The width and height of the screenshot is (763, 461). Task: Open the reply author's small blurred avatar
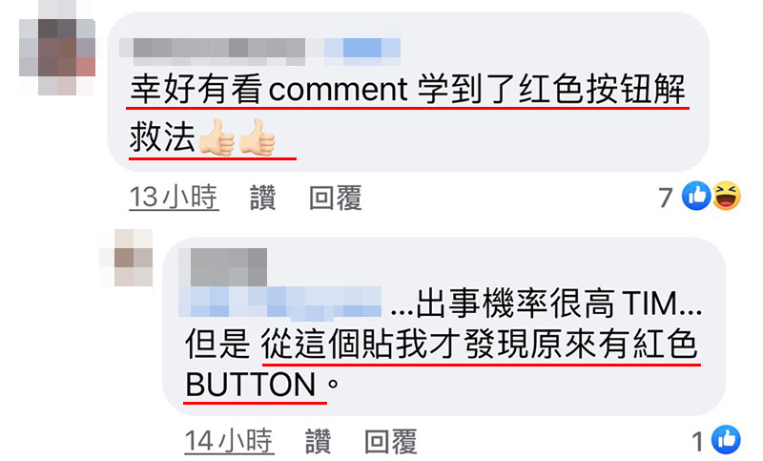(x=128, y=258)
